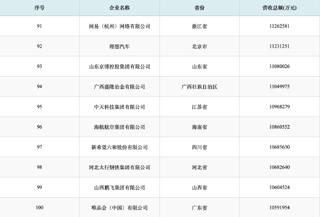Select revenue value 10604524
Viewport: 320px width, 217px height.
click(279, 187)
